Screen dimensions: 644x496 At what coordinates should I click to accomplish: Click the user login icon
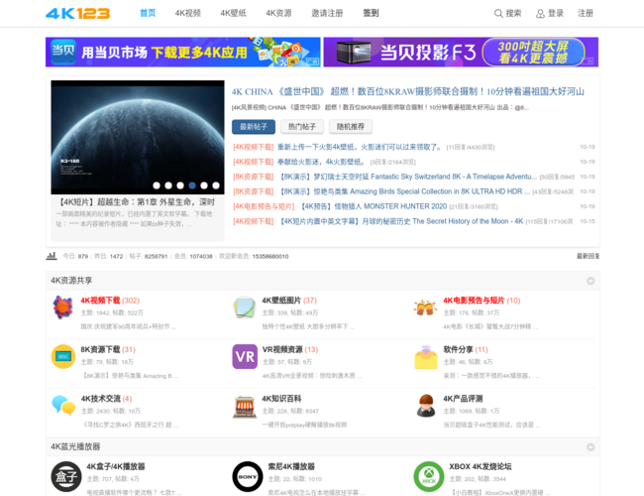pos(540,14)
